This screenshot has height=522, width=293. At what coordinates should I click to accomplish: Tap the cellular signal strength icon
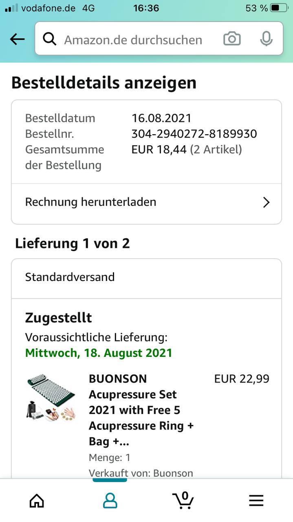(x=11, y=8)
